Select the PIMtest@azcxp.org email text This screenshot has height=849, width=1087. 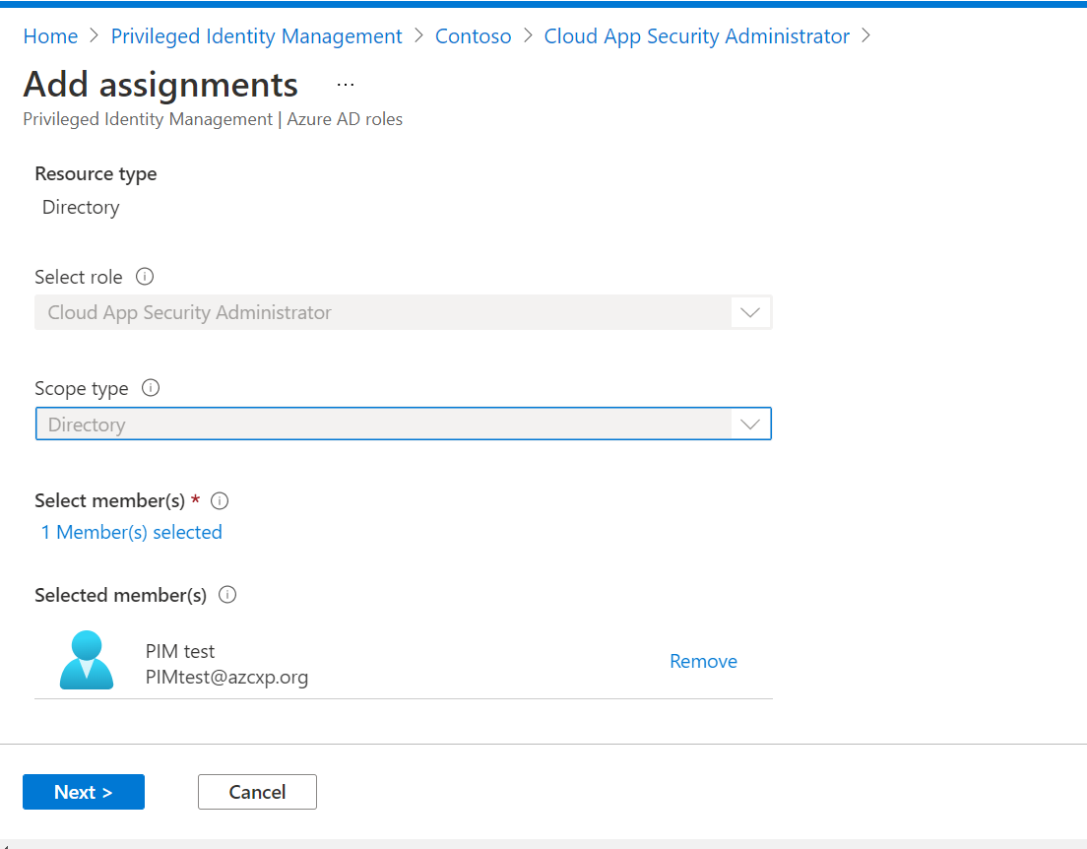point(226,677)
